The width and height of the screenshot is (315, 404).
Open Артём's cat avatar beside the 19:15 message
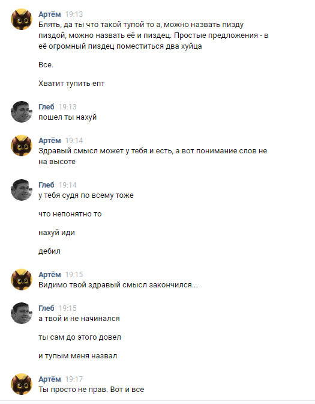pos(22,280)
